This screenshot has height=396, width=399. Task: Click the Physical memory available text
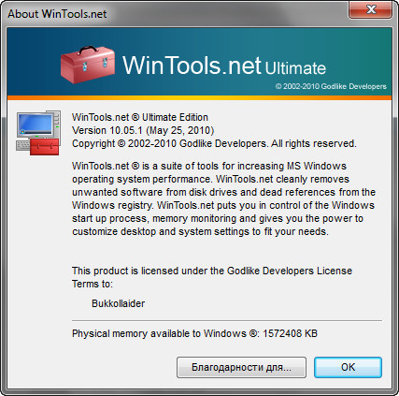[165, 333]
